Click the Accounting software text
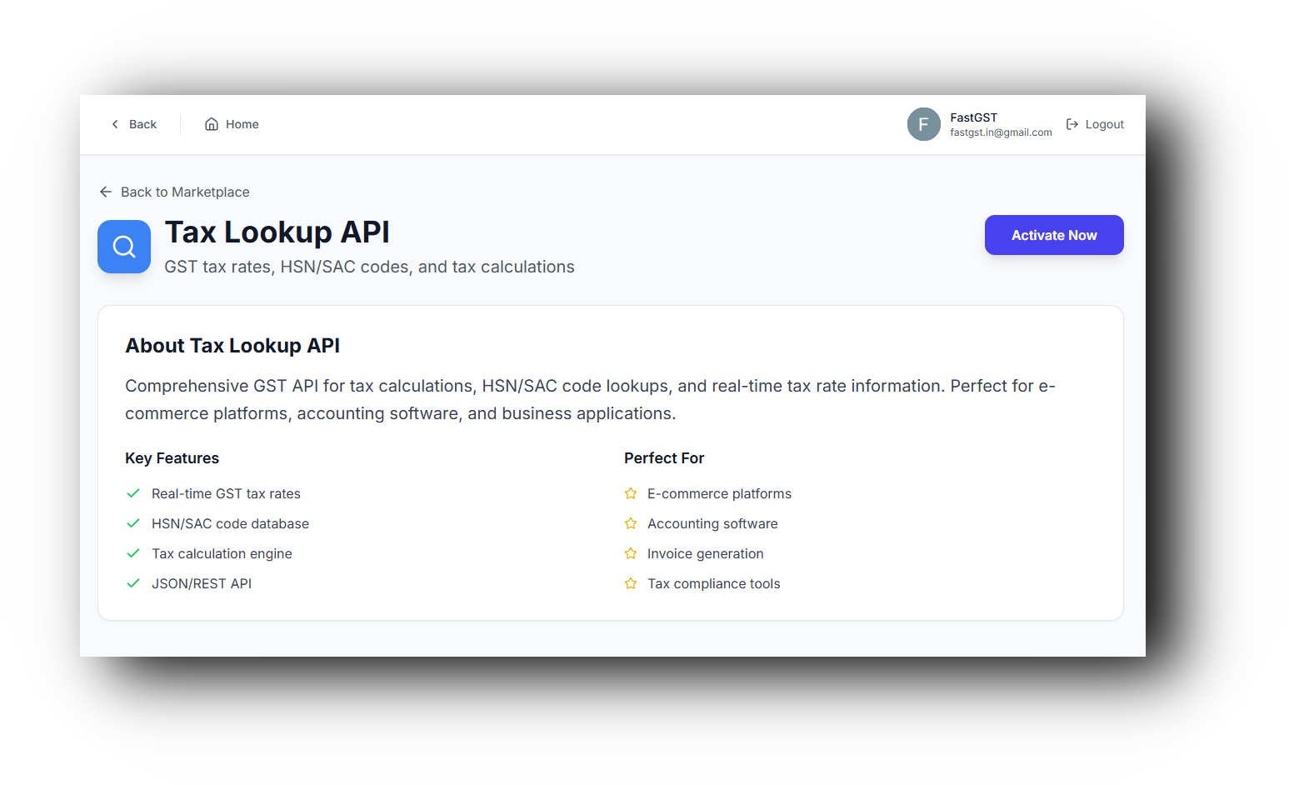This screenshot has width=1289, height=785. [712, 523]
